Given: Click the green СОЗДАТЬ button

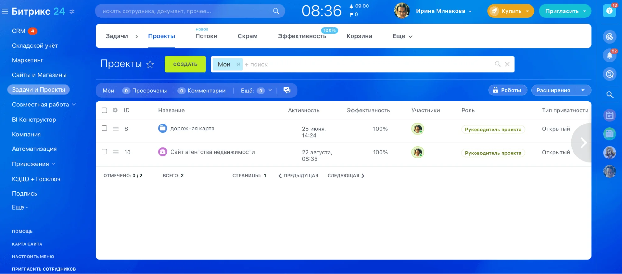Looking at the screenshot, I should (x=185, y=64).
